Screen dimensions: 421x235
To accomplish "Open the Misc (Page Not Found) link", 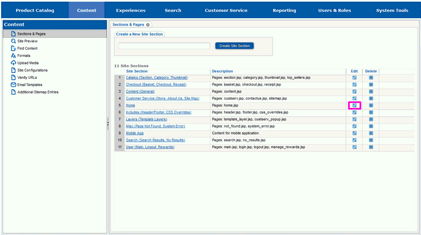I will pos(155,127).
